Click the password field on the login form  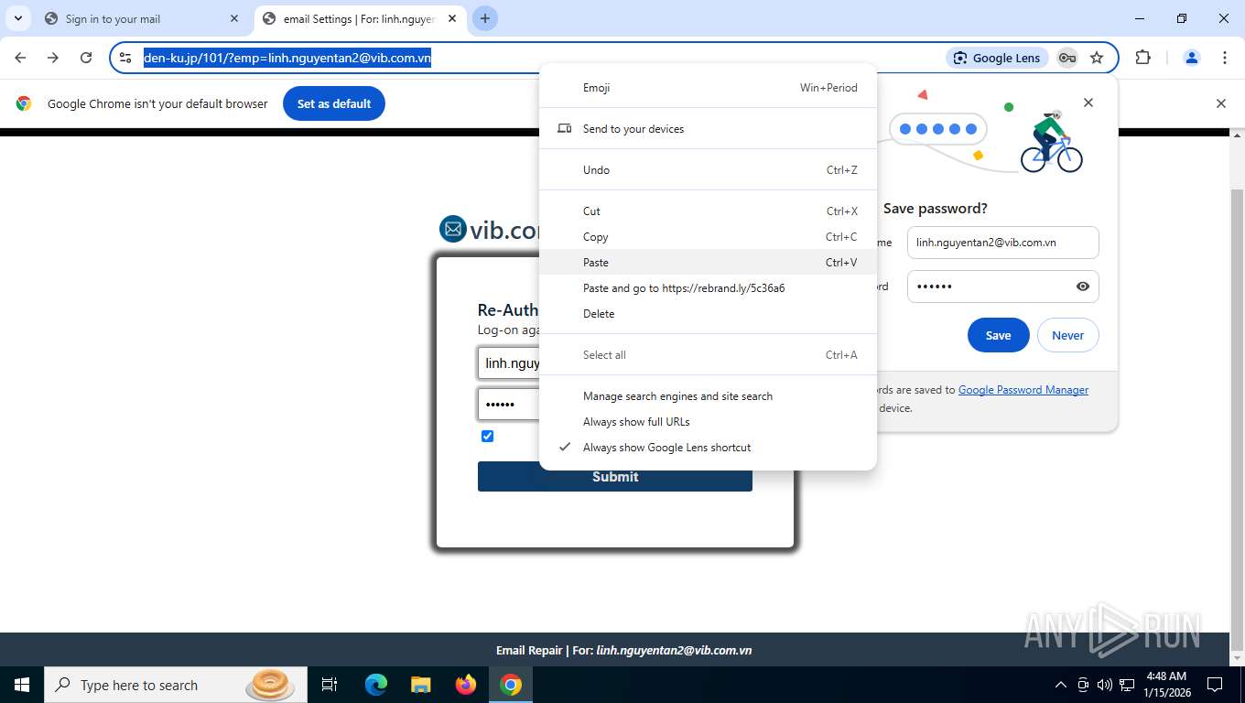coord(509,404)
